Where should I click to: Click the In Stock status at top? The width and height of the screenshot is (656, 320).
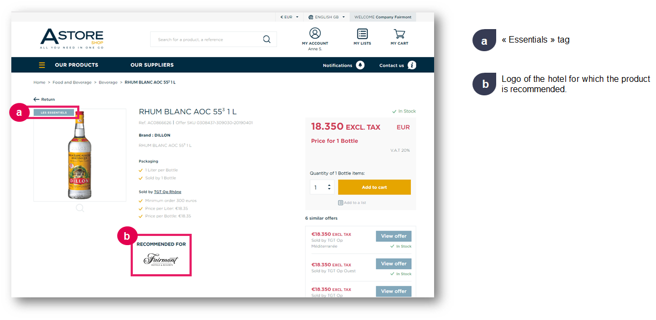tap(404, 112)
